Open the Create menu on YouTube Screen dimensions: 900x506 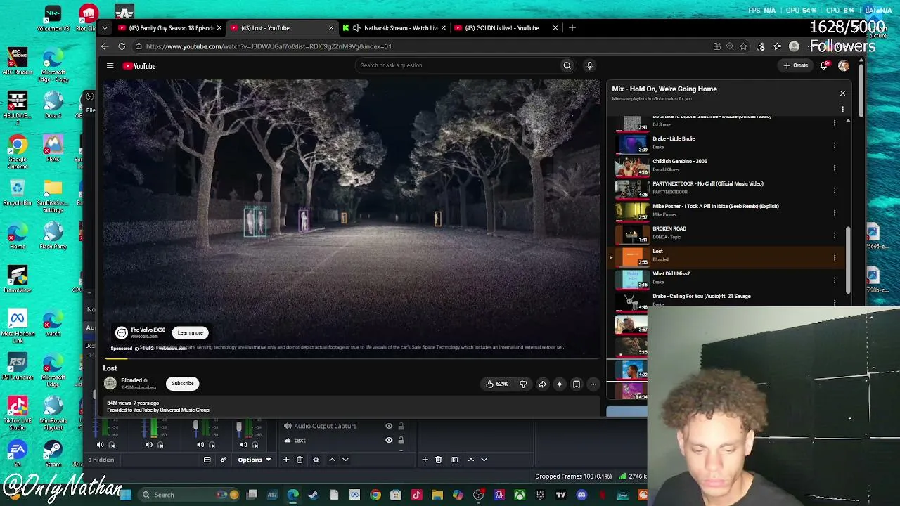click(796, 65)
